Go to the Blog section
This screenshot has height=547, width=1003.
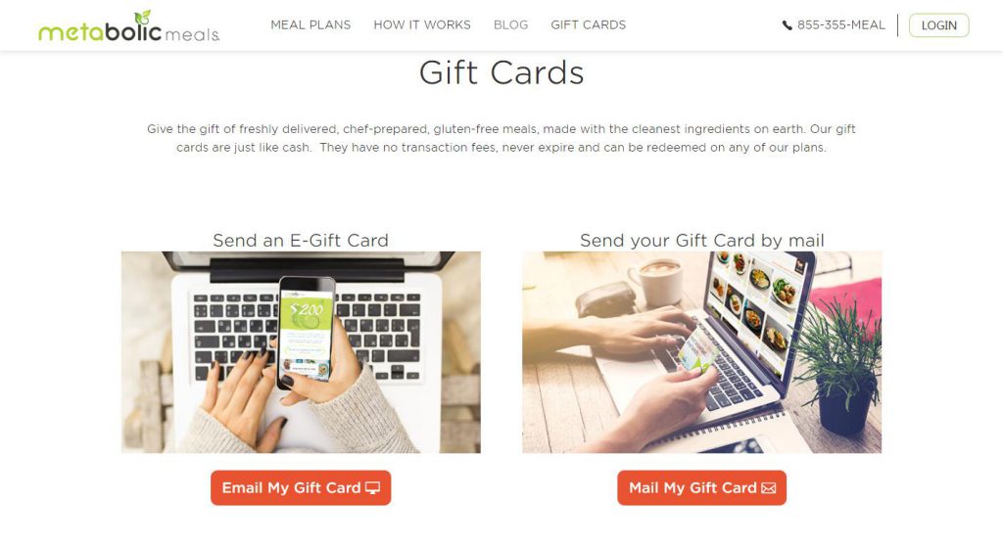click(510, 24)
